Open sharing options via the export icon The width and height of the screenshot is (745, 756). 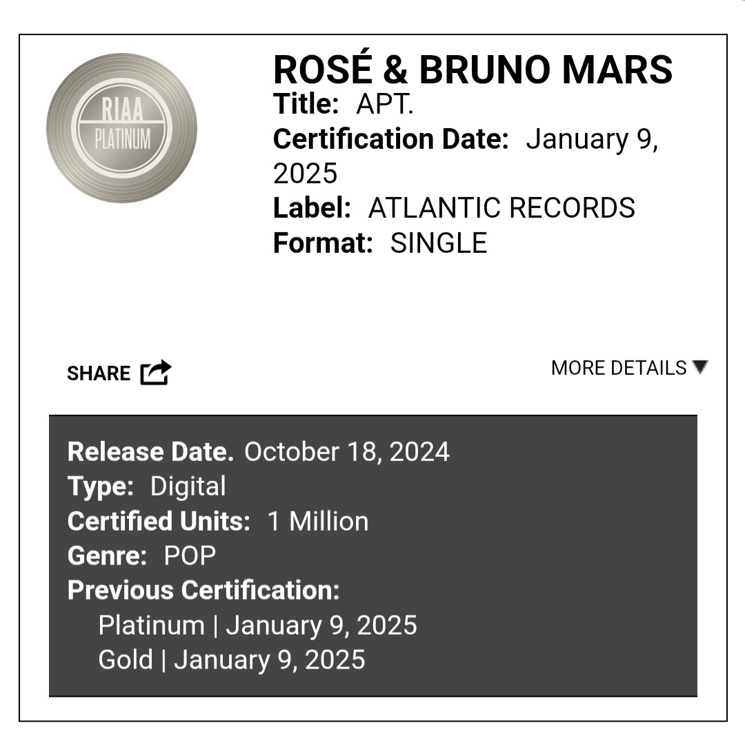(x=156, y=372)
